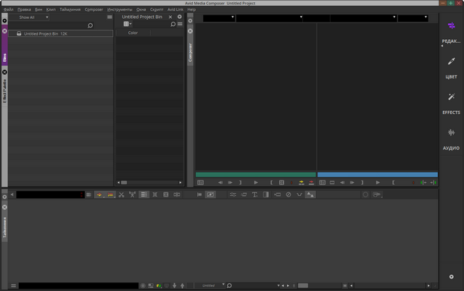
Task: Click the timeline zoom slider thumb at bottom
Action: (x=303, y=286)
